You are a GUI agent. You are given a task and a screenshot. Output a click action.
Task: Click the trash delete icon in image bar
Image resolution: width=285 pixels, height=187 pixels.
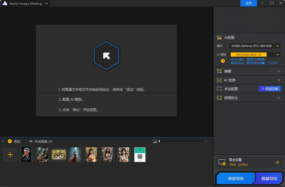coord(206,141)
